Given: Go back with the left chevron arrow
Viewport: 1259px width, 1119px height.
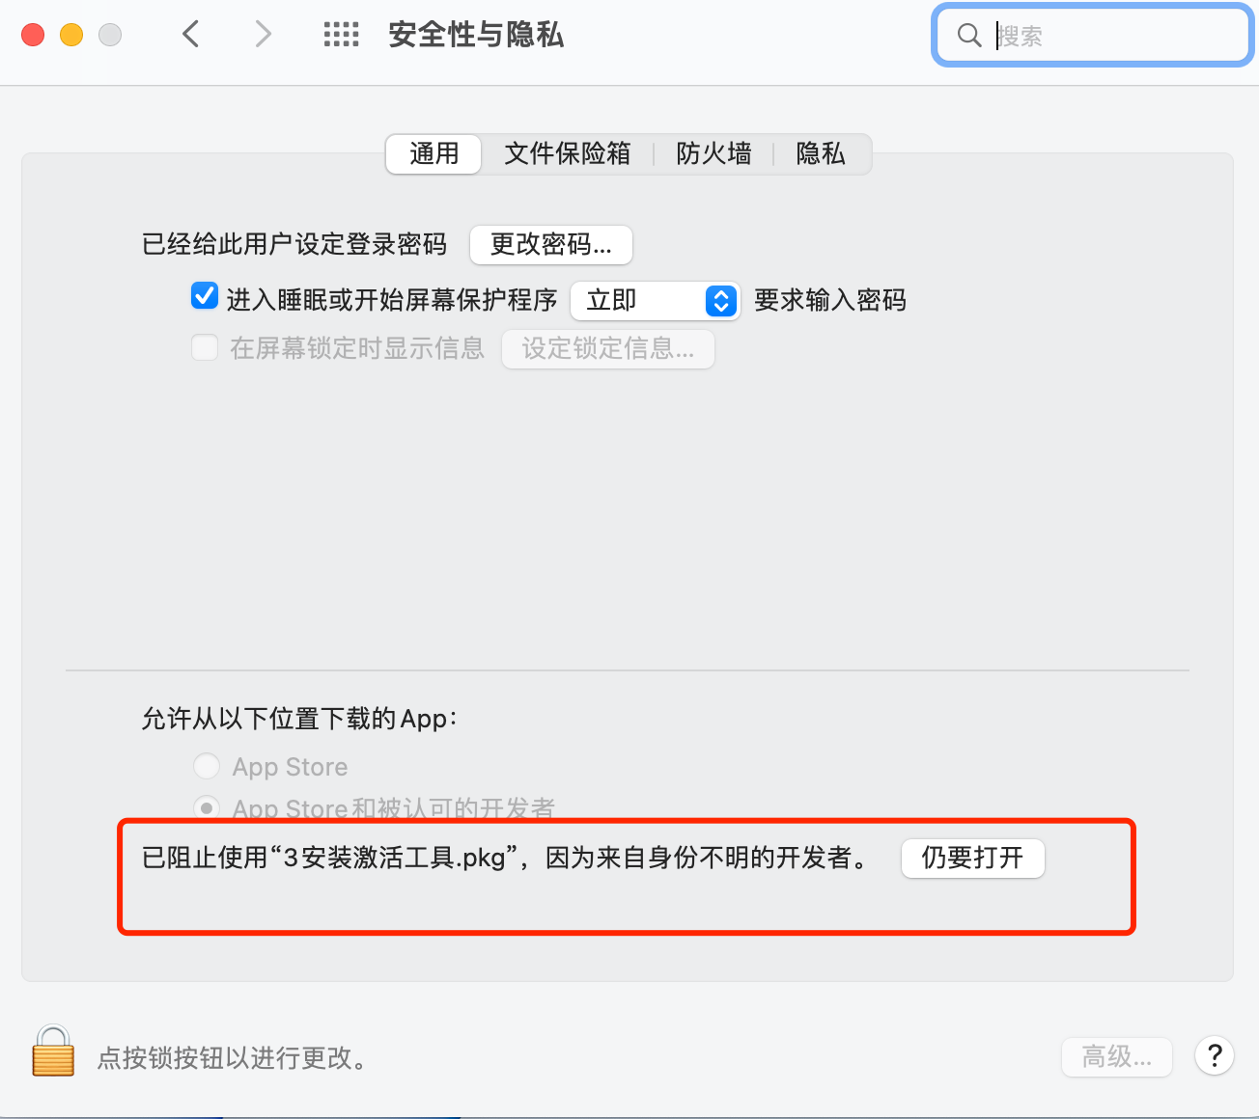Looking at the screenshot, I should [x=191, y=35].
